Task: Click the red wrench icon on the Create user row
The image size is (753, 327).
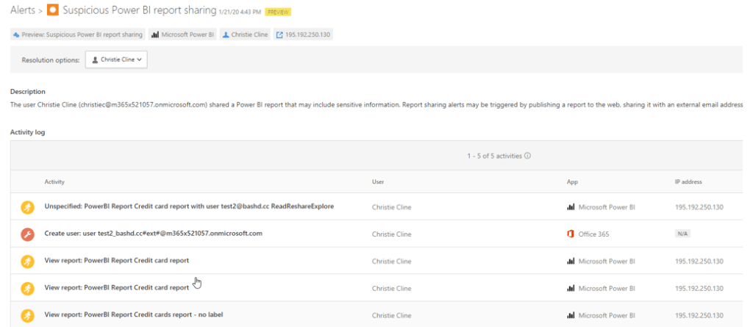Action: point(27,234)
